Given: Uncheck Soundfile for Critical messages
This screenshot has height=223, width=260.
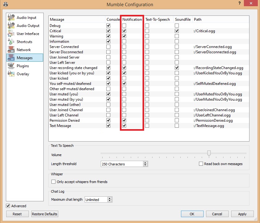Looking at the screenshot, I should [177, 31].
